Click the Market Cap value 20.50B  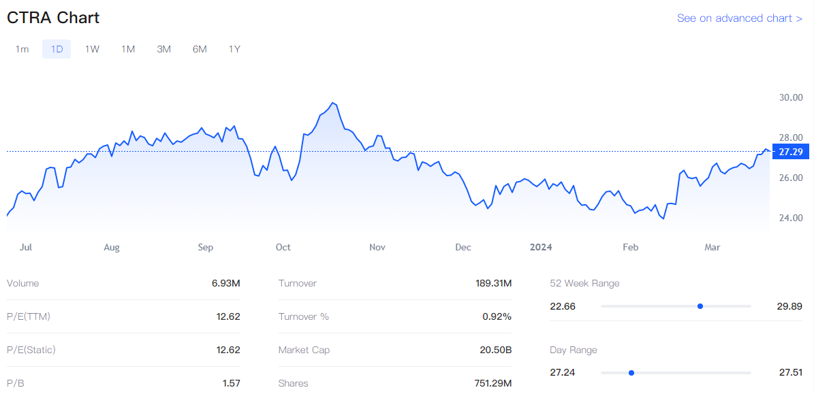[x=495, y=350]
